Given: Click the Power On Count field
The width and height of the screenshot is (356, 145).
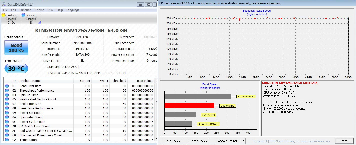Looking at the screenshot, I should [x=147, y=55].
